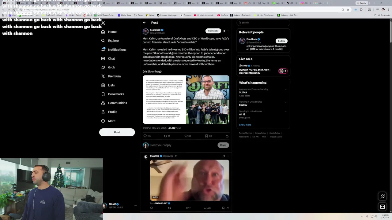Image resolution: width=392 pixels, height=220 pixels.
Task: Click the X search field
Action: [x=263, y=23]
